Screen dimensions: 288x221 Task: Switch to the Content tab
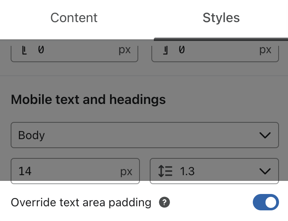point(74,18)
